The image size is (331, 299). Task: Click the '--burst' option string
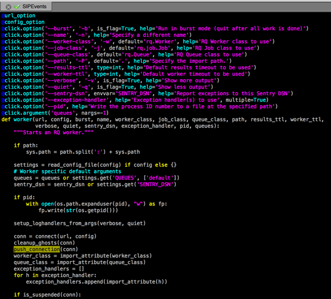(x=58, y=29)
